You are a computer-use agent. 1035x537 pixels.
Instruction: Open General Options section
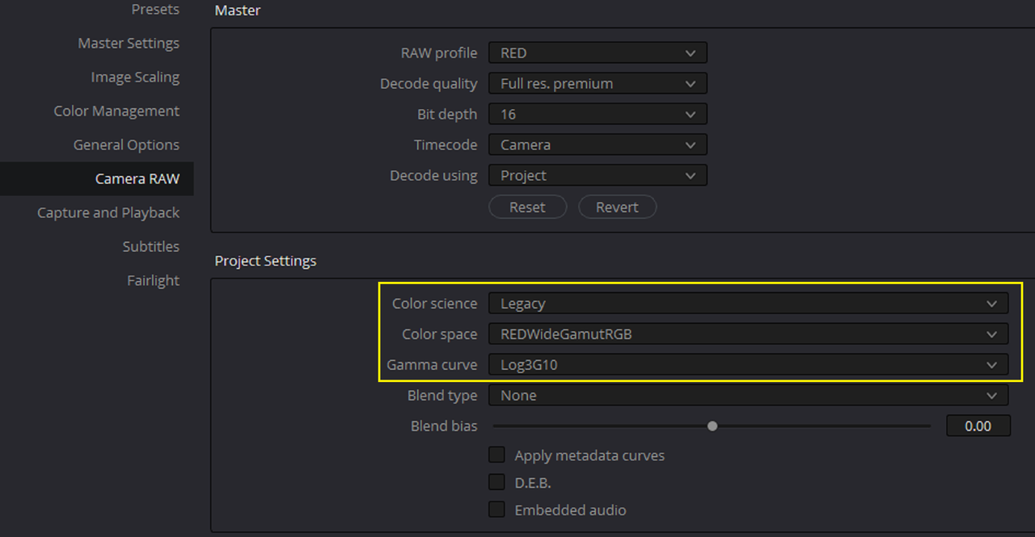coord(126,145)
